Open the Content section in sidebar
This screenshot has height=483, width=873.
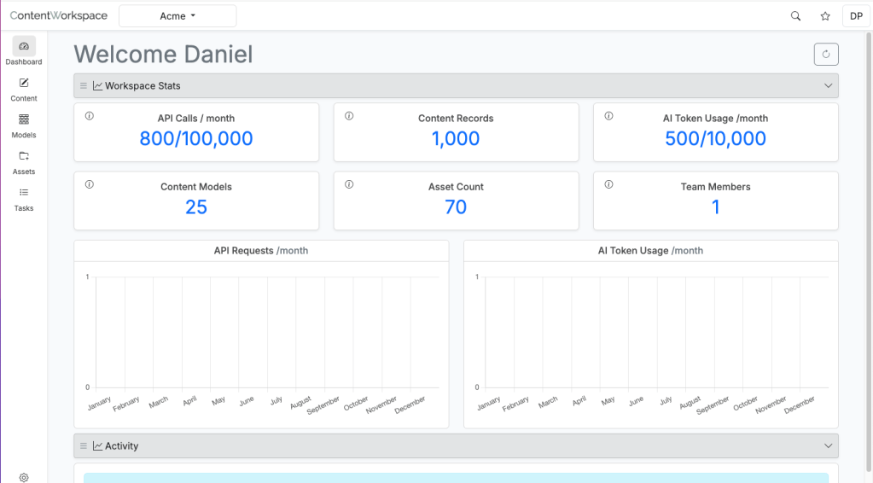(24, 84)
